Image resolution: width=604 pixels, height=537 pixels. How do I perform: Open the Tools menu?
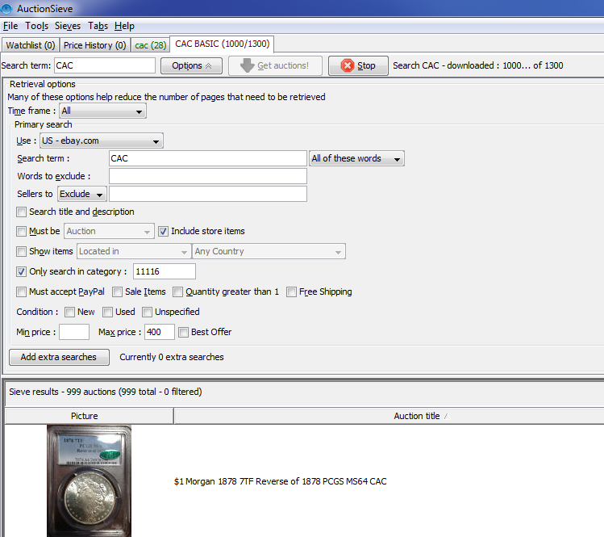tap(36, 26)
